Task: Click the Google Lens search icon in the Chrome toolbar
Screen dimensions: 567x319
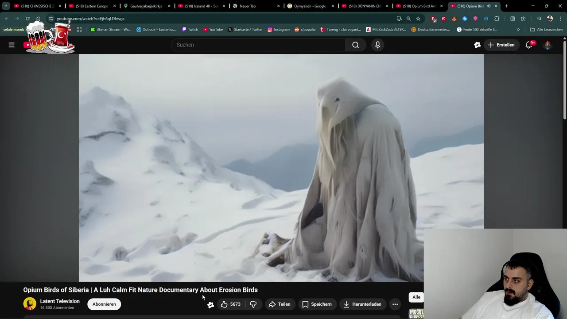Action: coord(523,19)
